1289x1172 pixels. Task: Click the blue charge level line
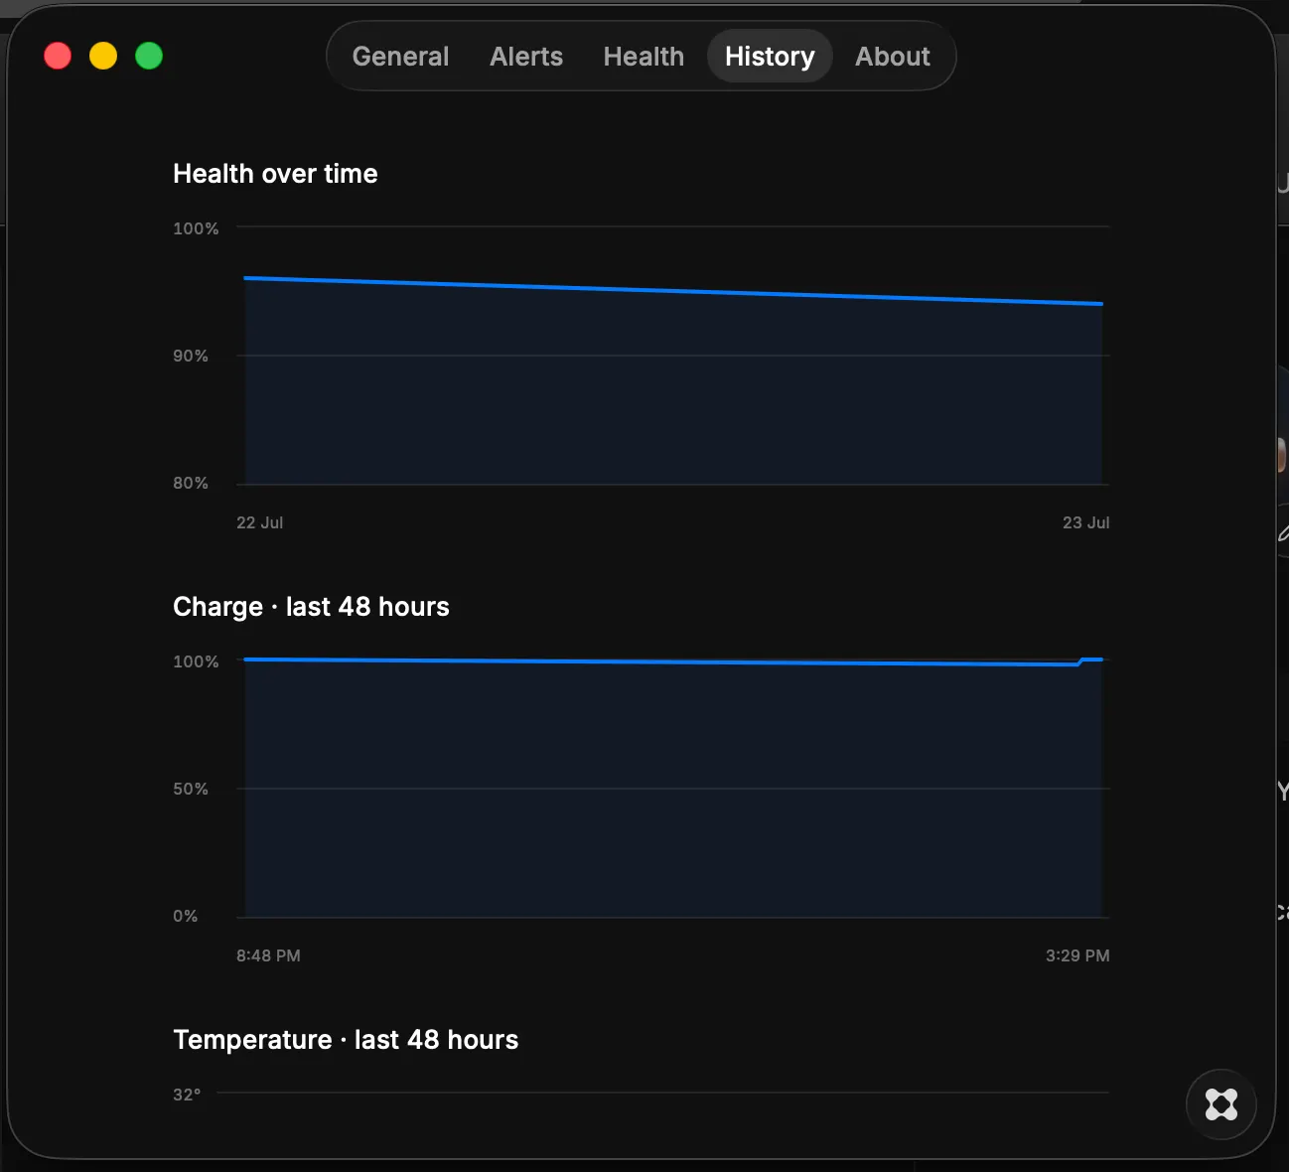click(673, 661)
